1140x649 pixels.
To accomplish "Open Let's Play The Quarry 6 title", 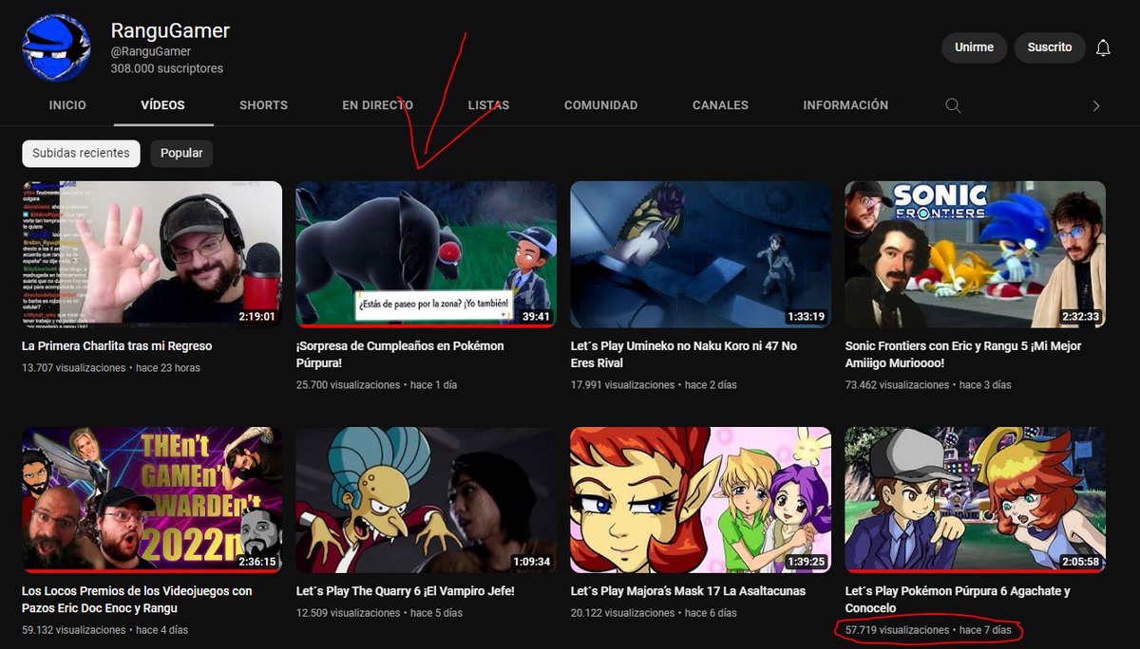I will click(x=406, y=591).
